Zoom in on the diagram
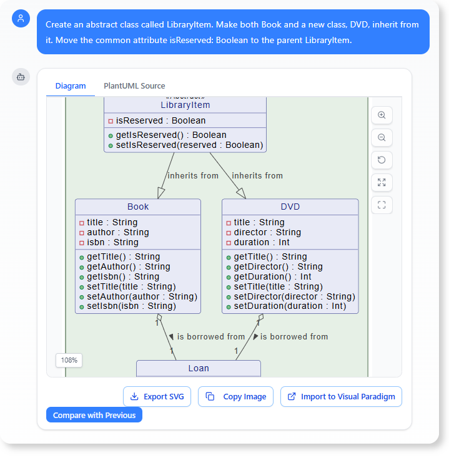The width and height of the screenshot is (449, 458). [x=382, y=115]
